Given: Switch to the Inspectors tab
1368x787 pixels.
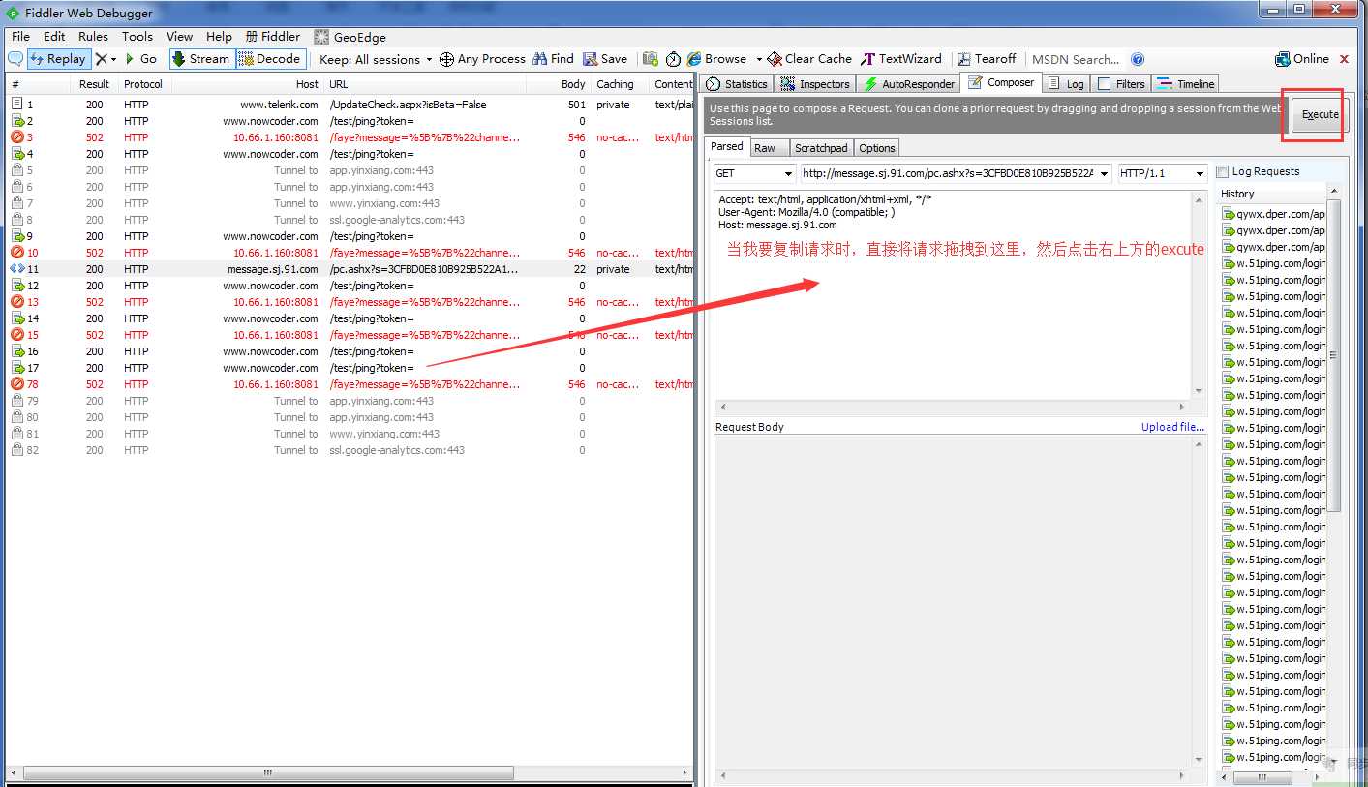Looking at the screenshot, I should point(815,84).
